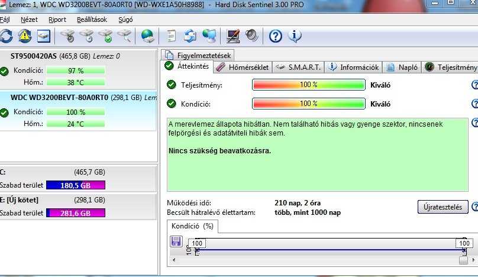Click the 180,5 GB free space bar
Image resolution: width=478 pixels, height=277 pixels.
coord(76,185)
